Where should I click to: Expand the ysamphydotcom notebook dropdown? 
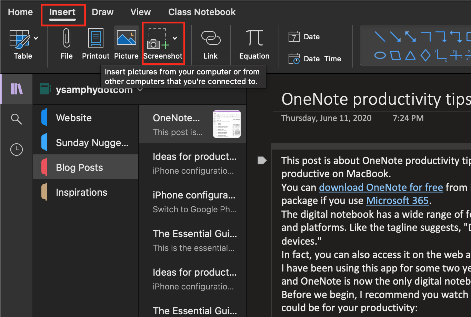140,90
